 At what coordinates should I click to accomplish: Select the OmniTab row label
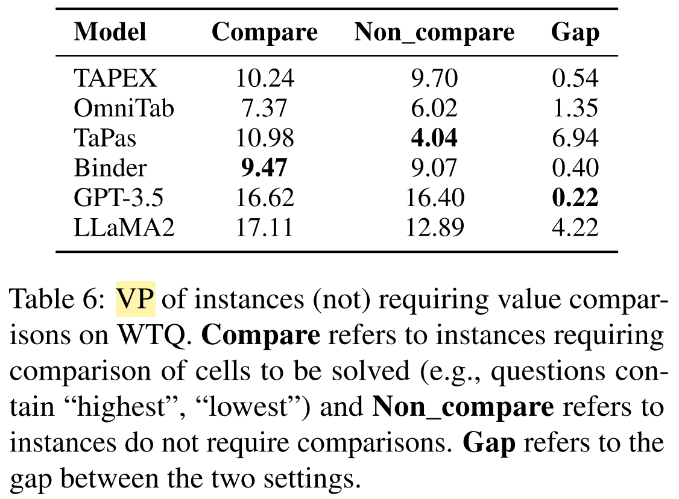tap(124, 108)
